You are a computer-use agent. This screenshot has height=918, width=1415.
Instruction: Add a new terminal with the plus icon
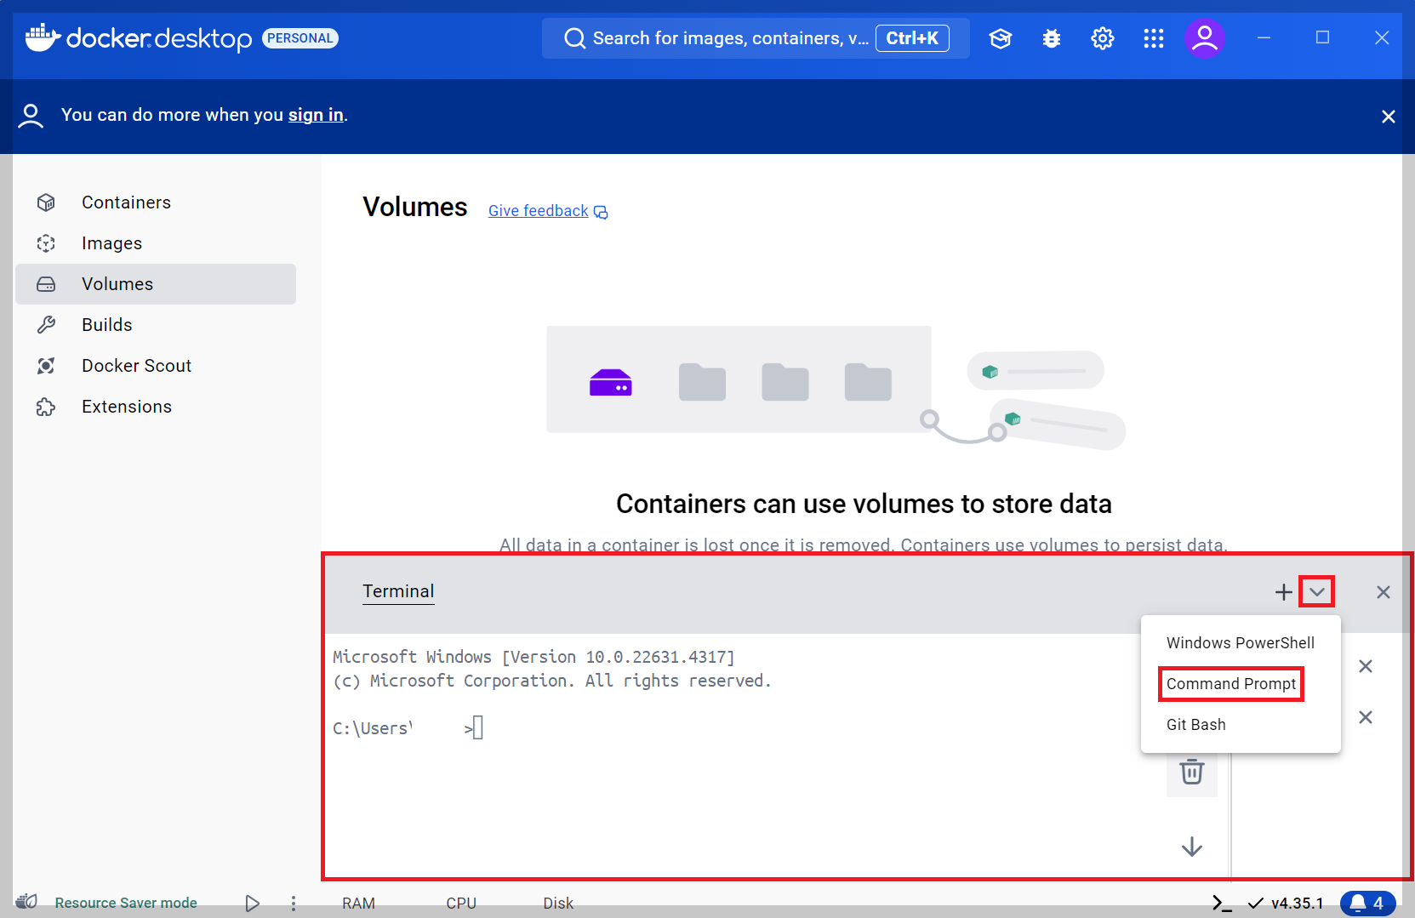coord(1284,592)
